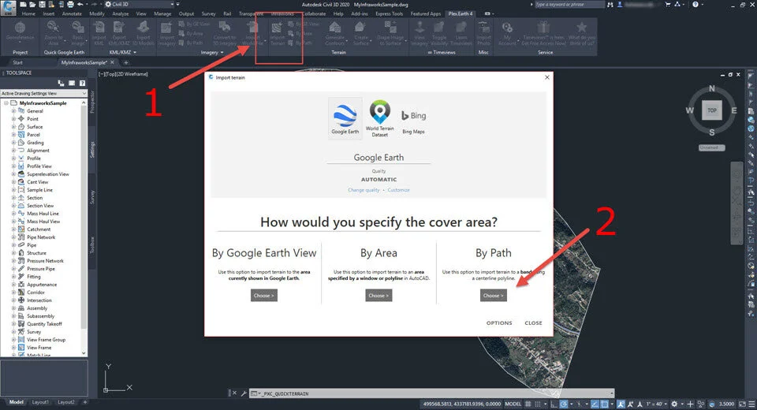The width and height of the screenshot is (757, 410).
Task: Open the status bar customization hamburger menu
Action: [x=751, y=404]
